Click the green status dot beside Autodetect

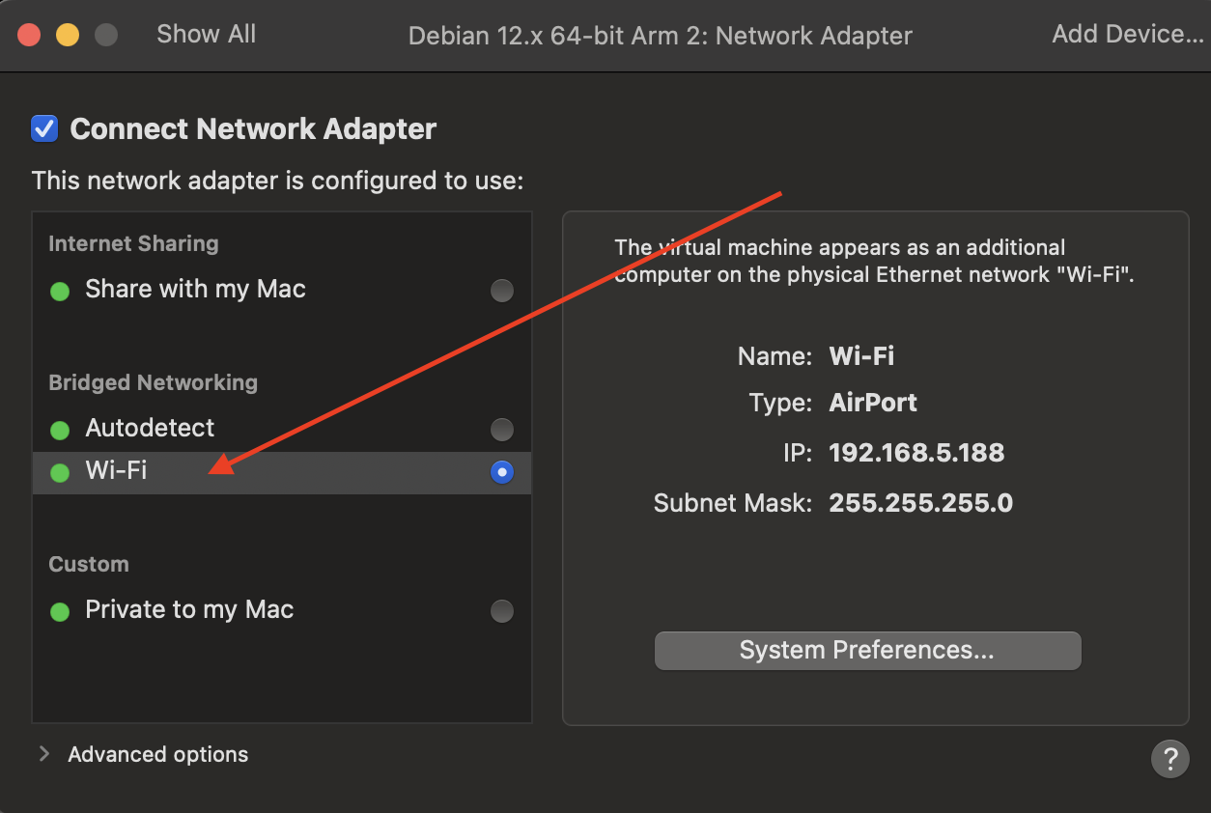point(59,429)
